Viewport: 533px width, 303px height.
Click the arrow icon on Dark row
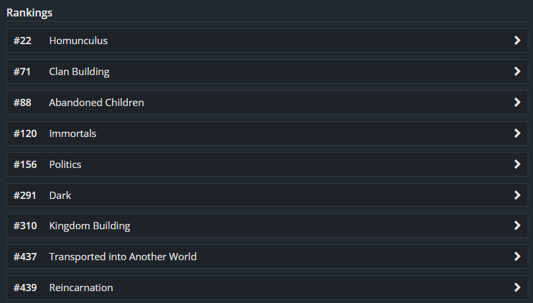click(x=517, y=196)
